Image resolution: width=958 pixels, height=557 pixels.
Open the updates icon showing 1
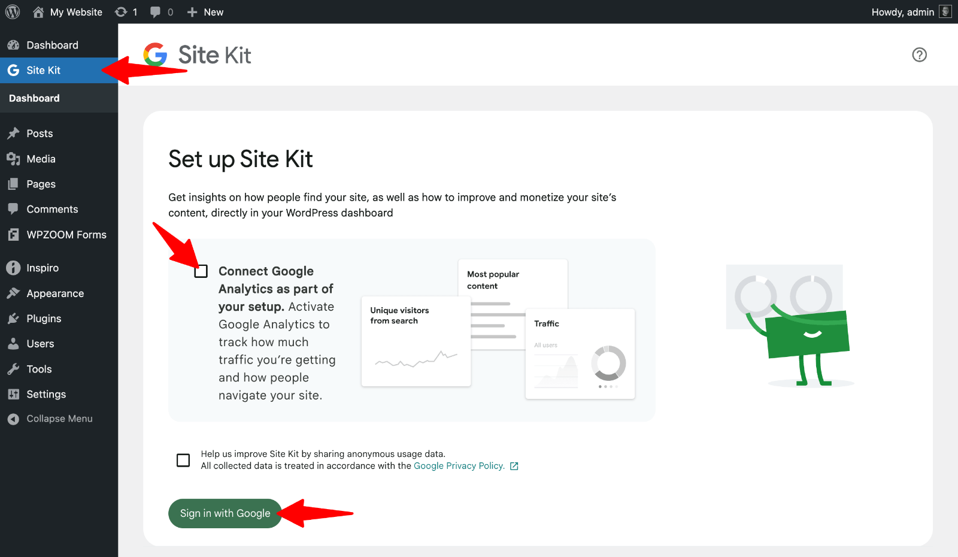(x=121, y=12)
